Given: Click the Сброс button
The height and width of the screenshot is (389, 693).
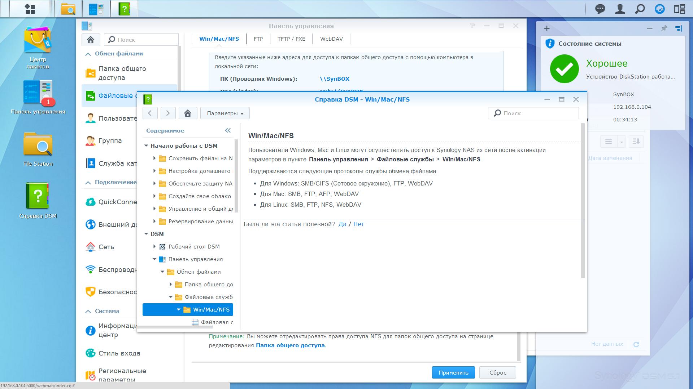Looking at the screenshot, I should click(x=498, y=372).
